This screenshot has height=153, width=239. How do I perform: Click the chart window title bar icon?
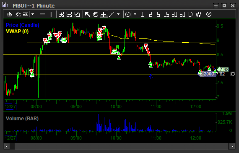coord(5,5)
